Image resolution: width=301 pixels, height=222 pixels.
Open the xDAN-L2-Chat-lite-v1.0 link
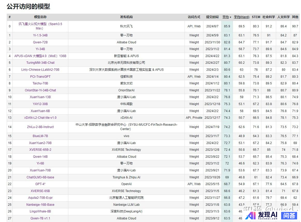(x=40, y=118)
